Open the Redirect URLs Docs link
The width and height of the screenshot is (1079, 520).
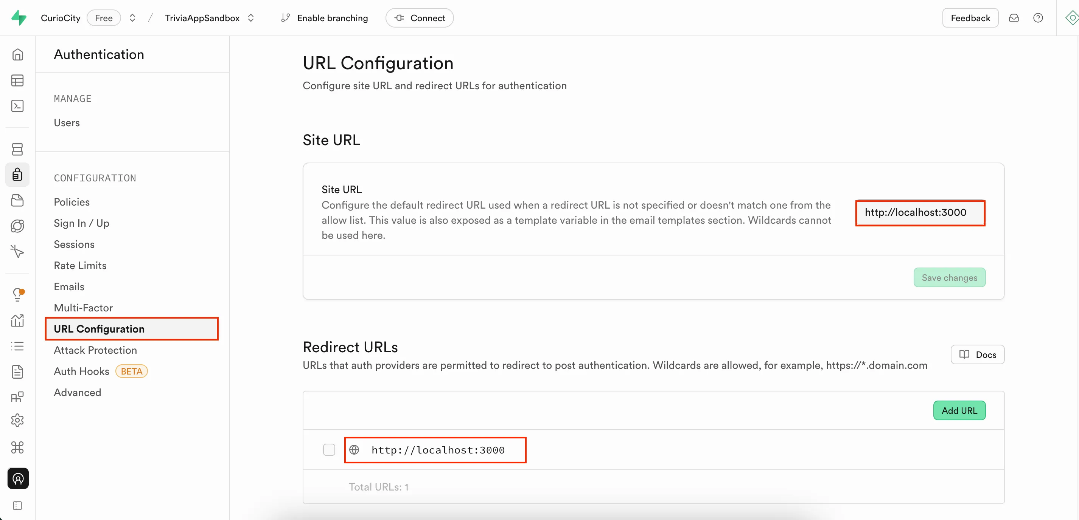[x=977, y=354]
